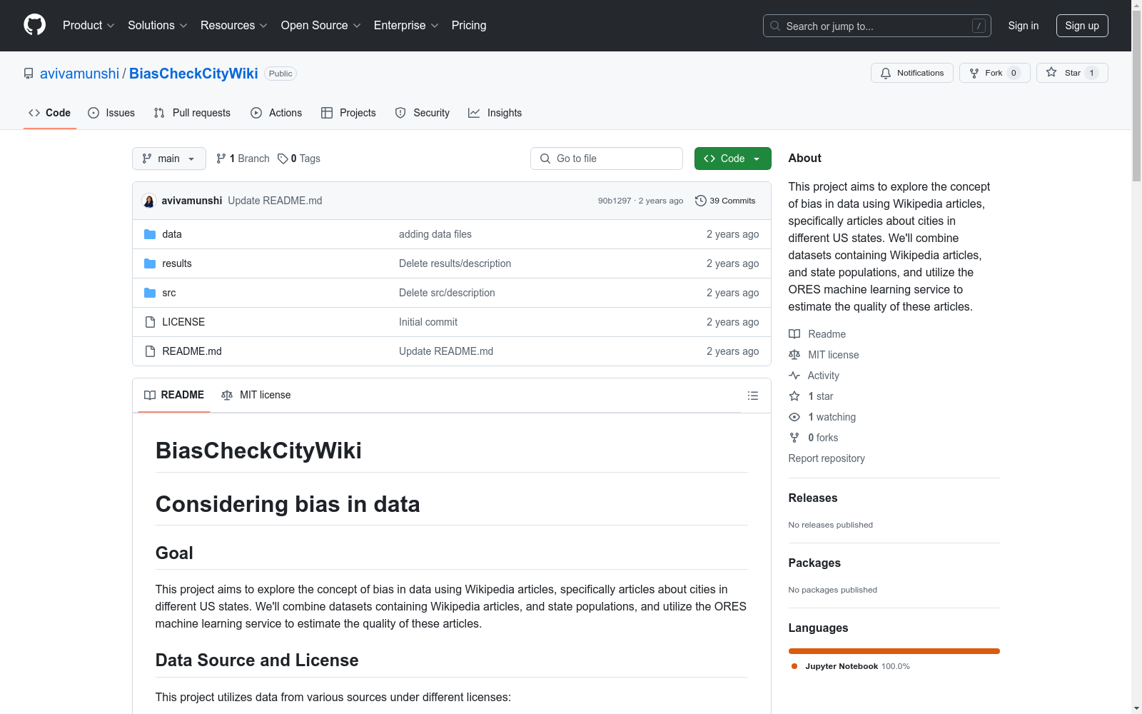
Task: Open the green Code dropdown button
Action: click(732, 159)
